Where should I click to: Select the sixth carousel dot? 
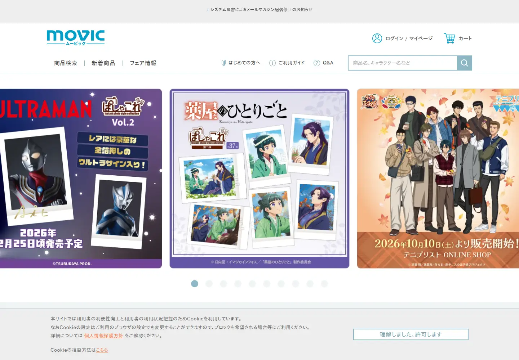(x=267, y=284)
